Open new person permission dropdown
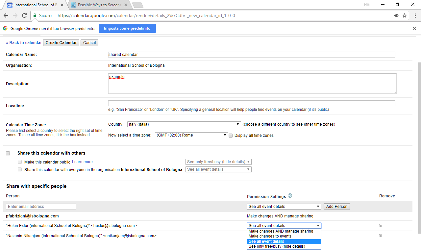421x250 pixels. click(284, 207)
